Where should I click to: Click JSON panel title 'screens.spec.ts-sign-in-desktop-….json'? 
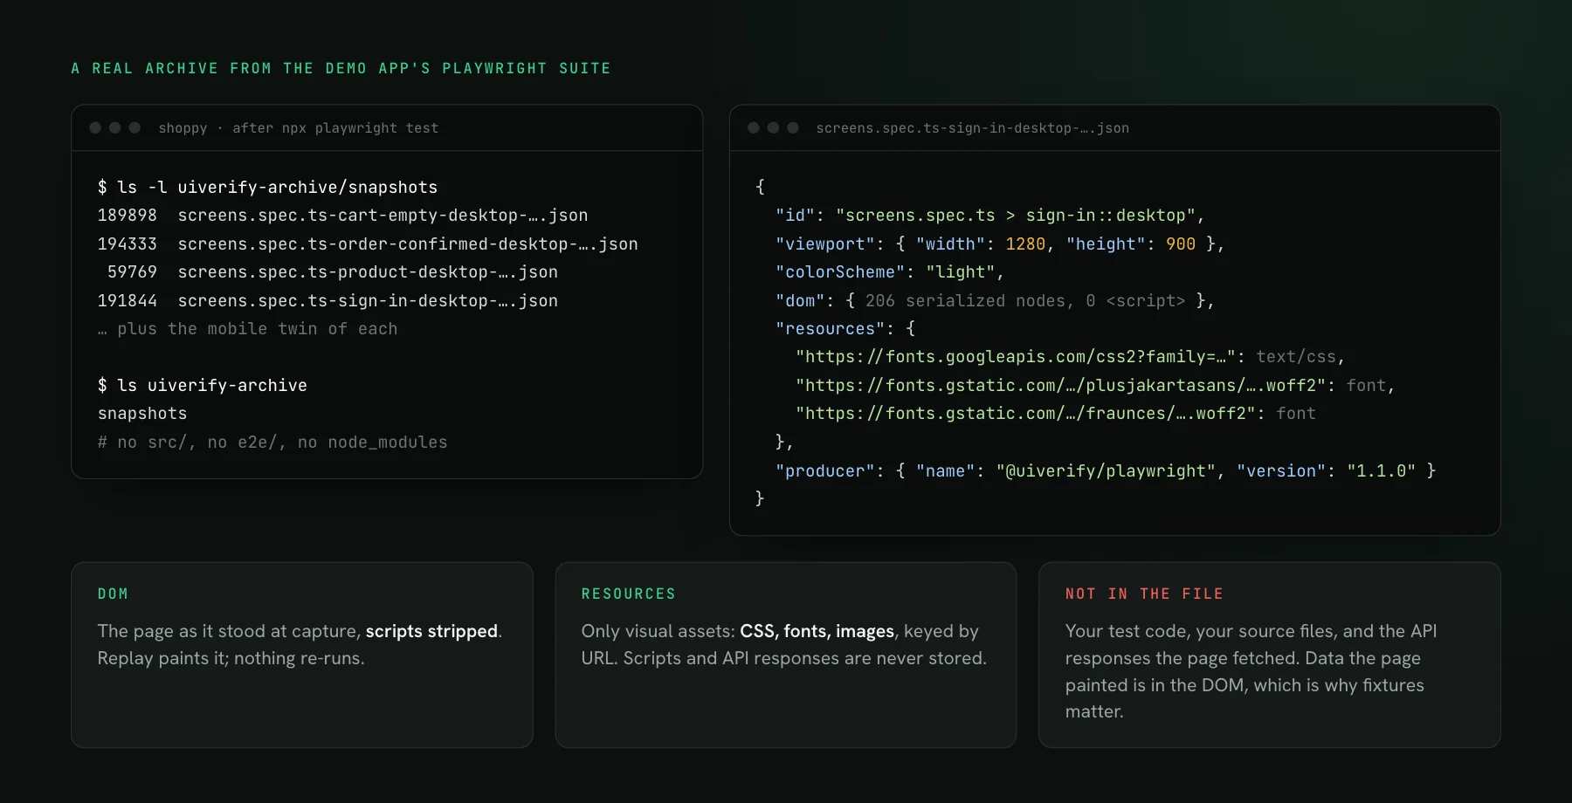[973, 128]
